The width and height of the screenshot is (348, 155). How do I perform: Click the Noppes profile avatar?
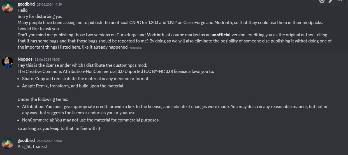click(8, 62)
